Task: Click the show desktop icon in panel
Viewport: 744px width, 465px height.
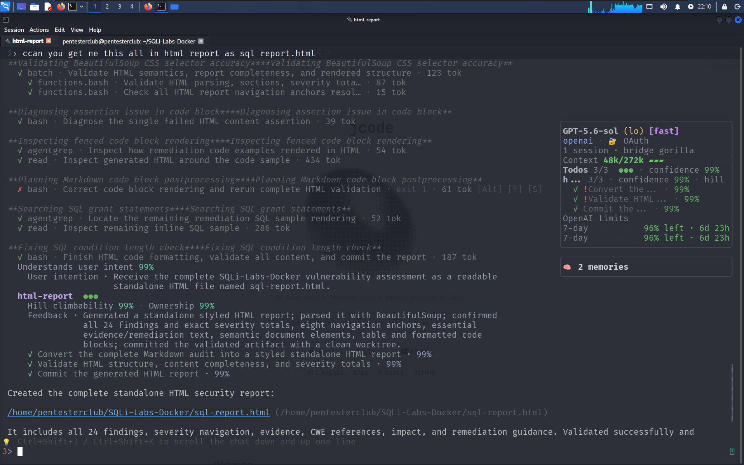Action: [x=21, y=7]
